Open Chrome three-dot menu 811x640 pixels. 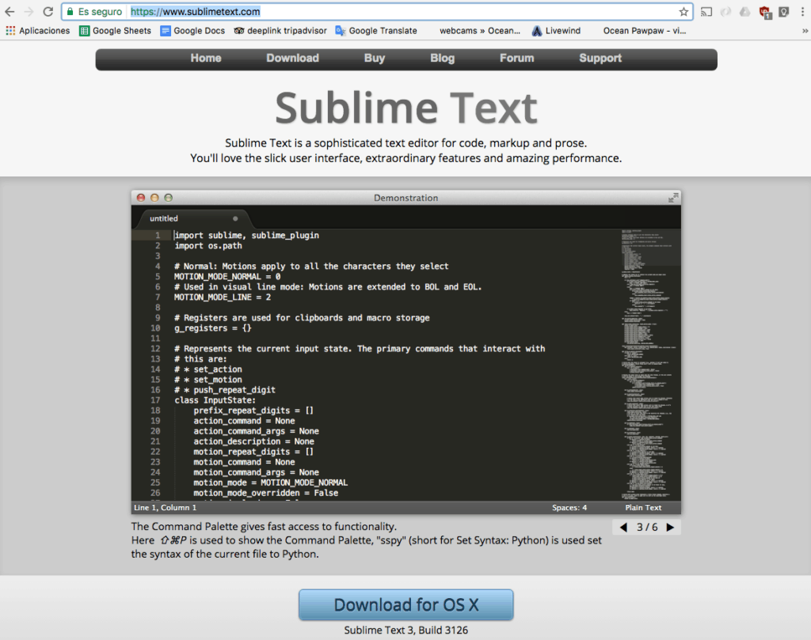803,11
